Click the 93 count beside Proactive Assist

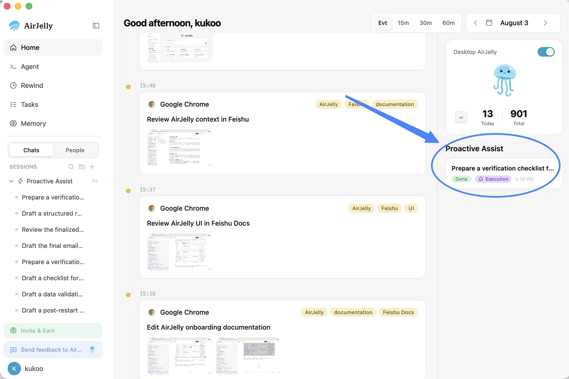coord(95,181)
